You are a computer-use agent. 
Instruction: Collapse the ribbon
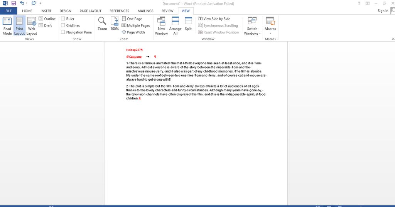[x=393, y=39]
